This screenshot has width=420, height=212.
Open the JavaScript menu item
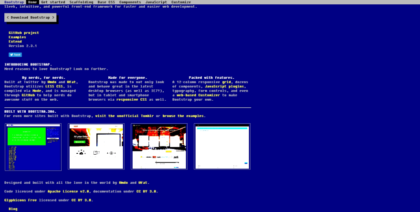(156, 2)
